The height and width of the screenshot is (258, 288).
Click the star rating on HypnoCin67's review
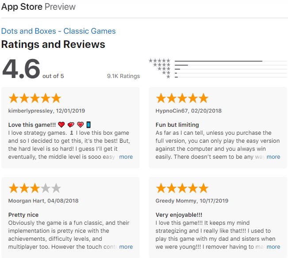pyautogui.click(x=182, y=98)
